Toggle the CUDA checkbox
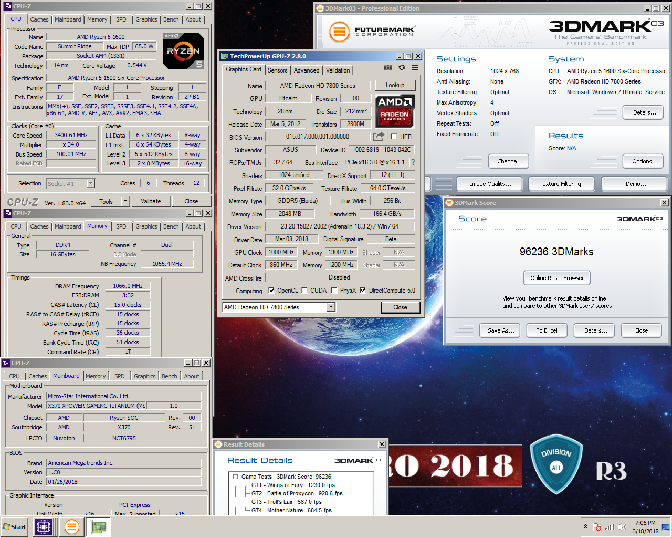 click(304, 290)
